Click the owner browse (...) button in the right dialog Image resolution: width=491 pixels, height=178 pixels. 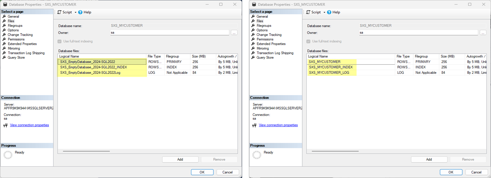[x=483, y=33]
